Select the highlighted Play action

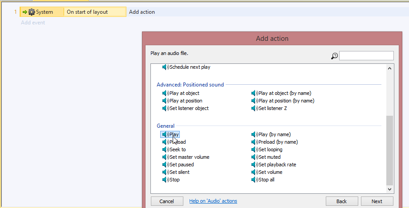coord(170,134)
